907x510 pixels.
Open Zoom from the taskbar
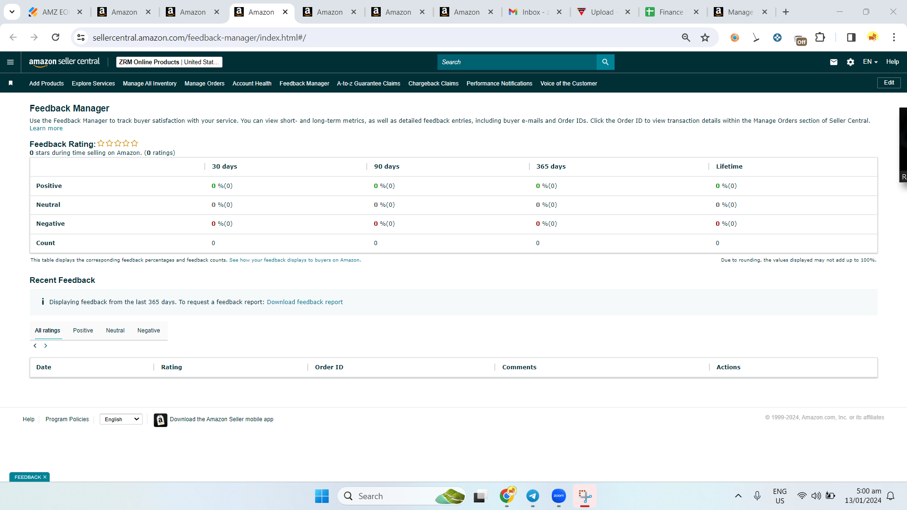click(559, 496)
